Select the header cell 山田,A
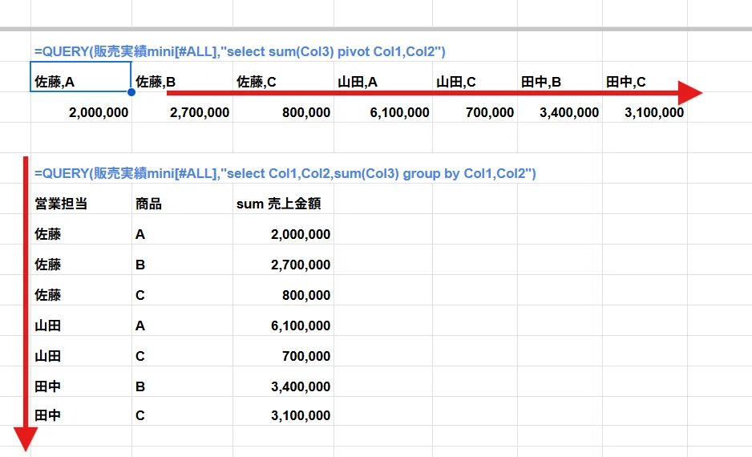Viewport: 752px width, 457px height. click(383, 76)
